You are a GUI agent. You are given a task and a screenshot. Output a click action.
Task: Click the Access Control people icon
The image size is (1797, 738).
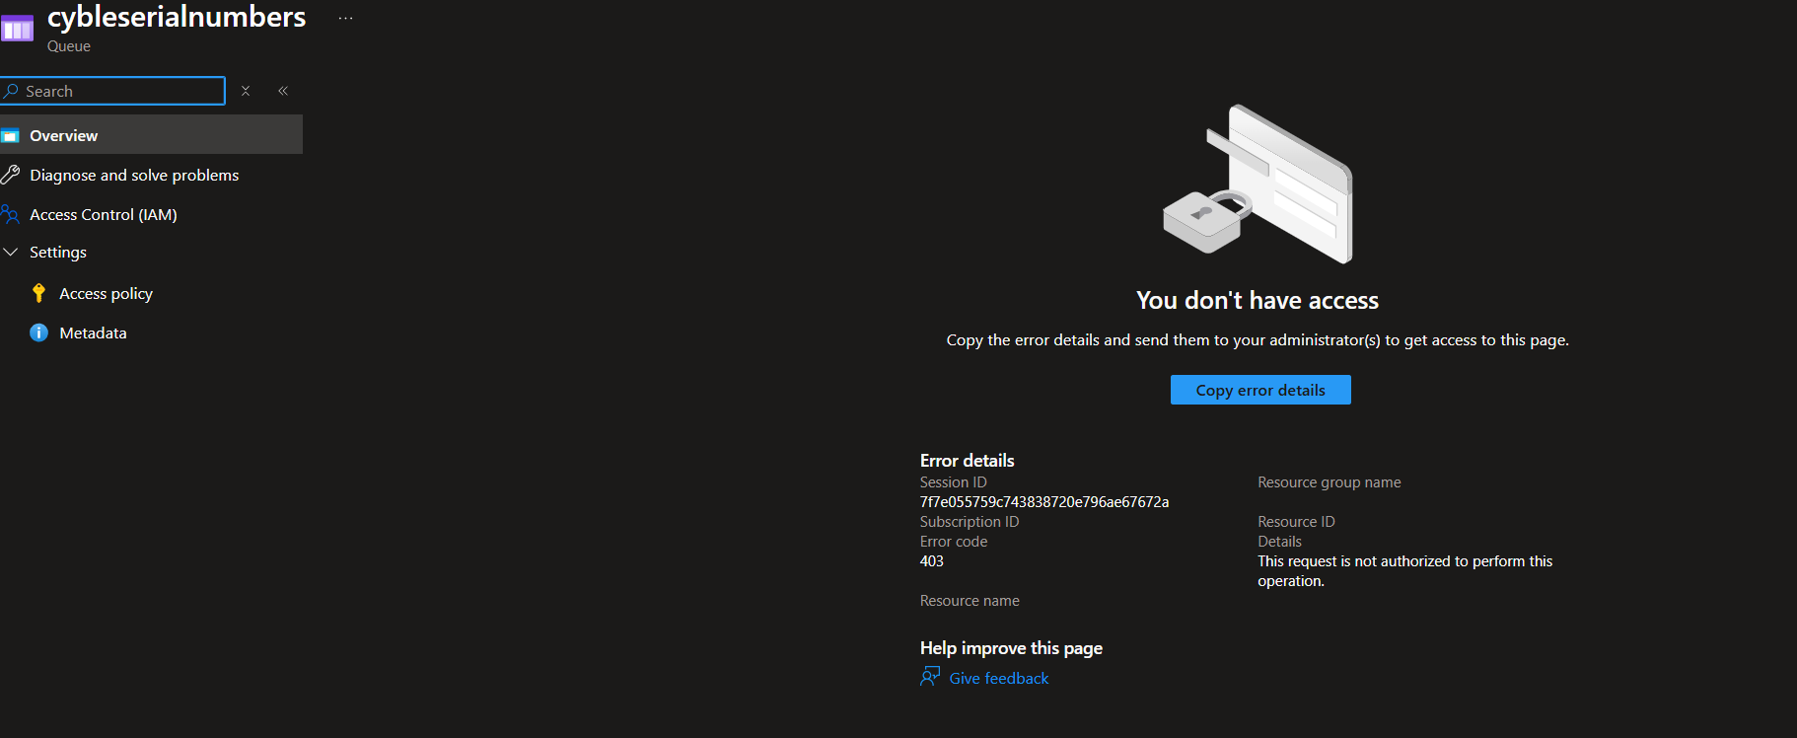tap(11, 214)
